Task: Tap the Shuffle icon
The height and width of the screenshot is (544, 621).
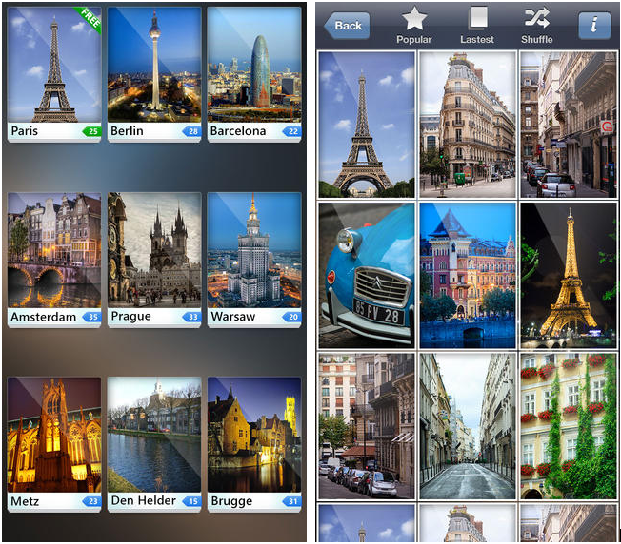Action: 536,26
